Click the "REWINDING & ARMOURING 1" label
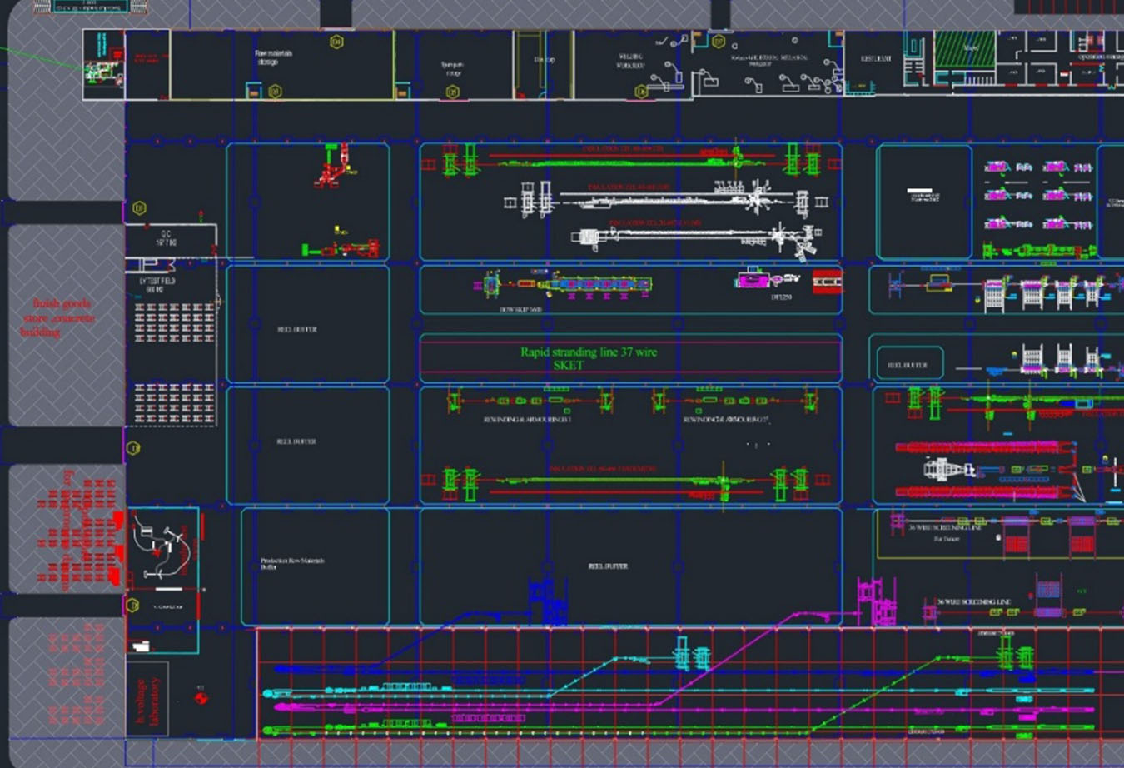This screenshot has height=768, width=1124. [527, 420]
